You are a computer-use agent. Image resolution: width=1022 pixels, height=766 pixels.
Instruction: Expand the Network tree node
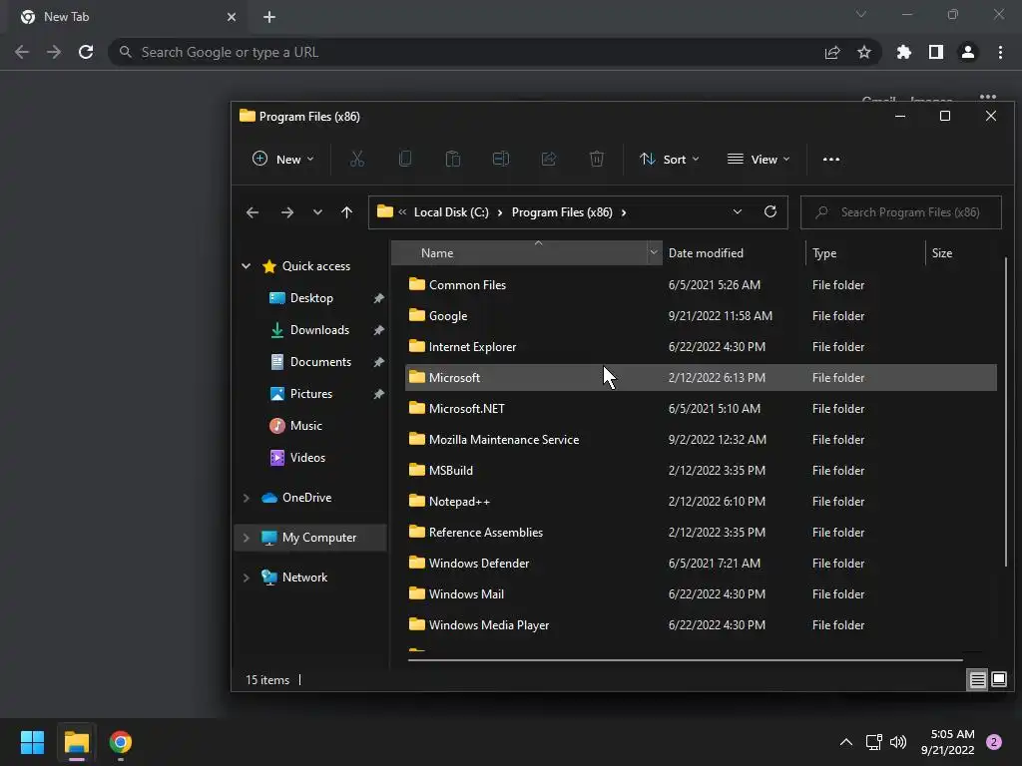click(x=246, y=577)
